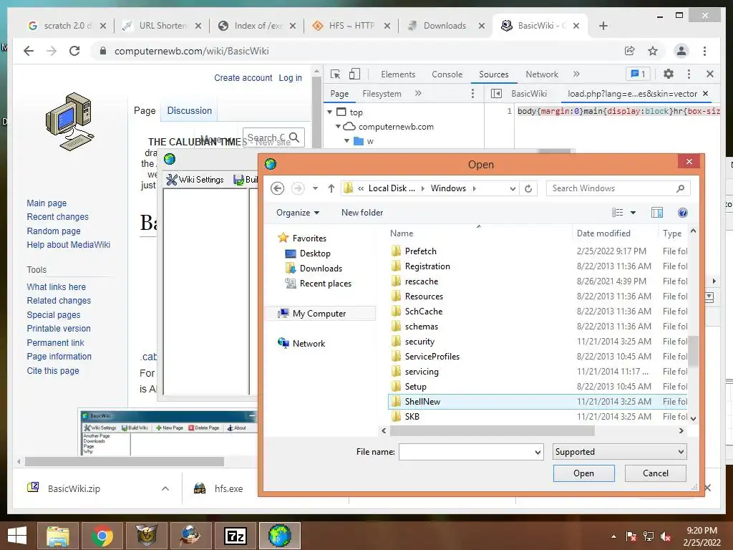
Task: Open the Chrome profile avatar
Action: click(681, 51)
